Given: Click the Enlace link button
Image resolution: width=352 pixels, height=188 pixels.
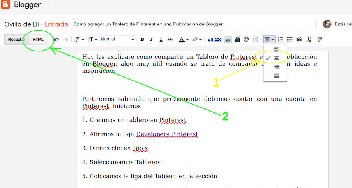Looking at the screenshot, I should (x=214, y=39).
